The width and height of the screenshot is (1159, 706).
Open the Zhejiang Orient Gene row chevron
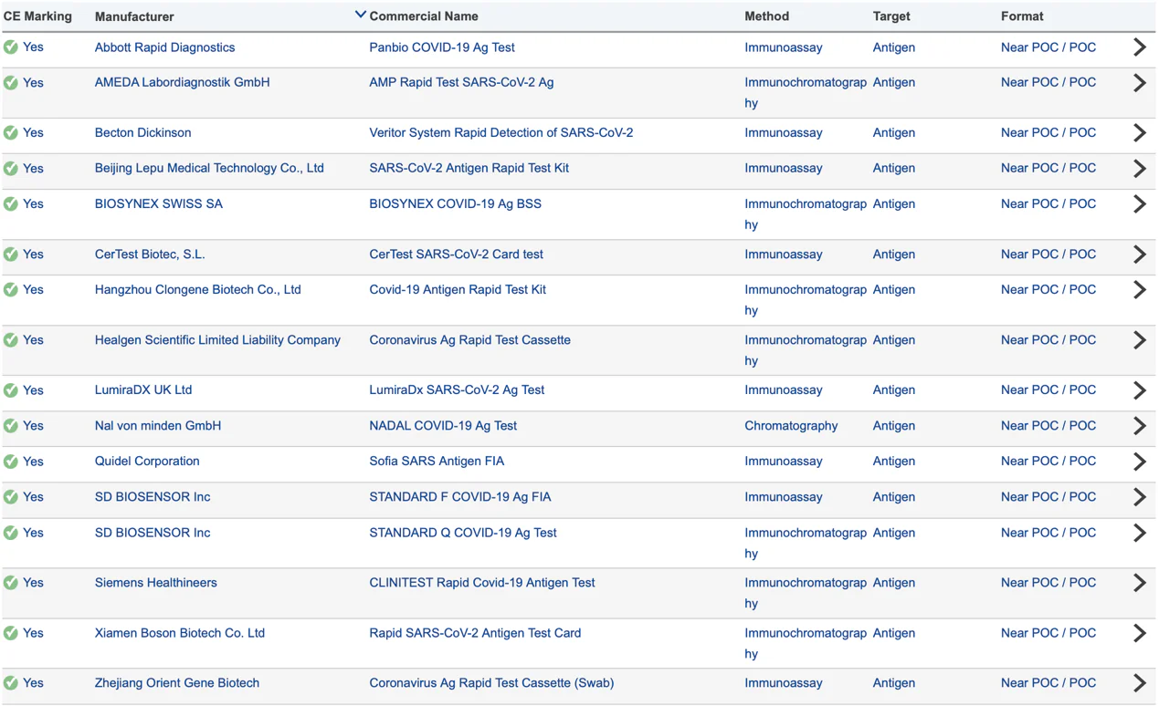coord(1139,683)
